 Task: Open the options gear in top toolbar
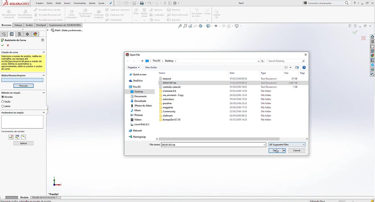(x=175, y=3)
